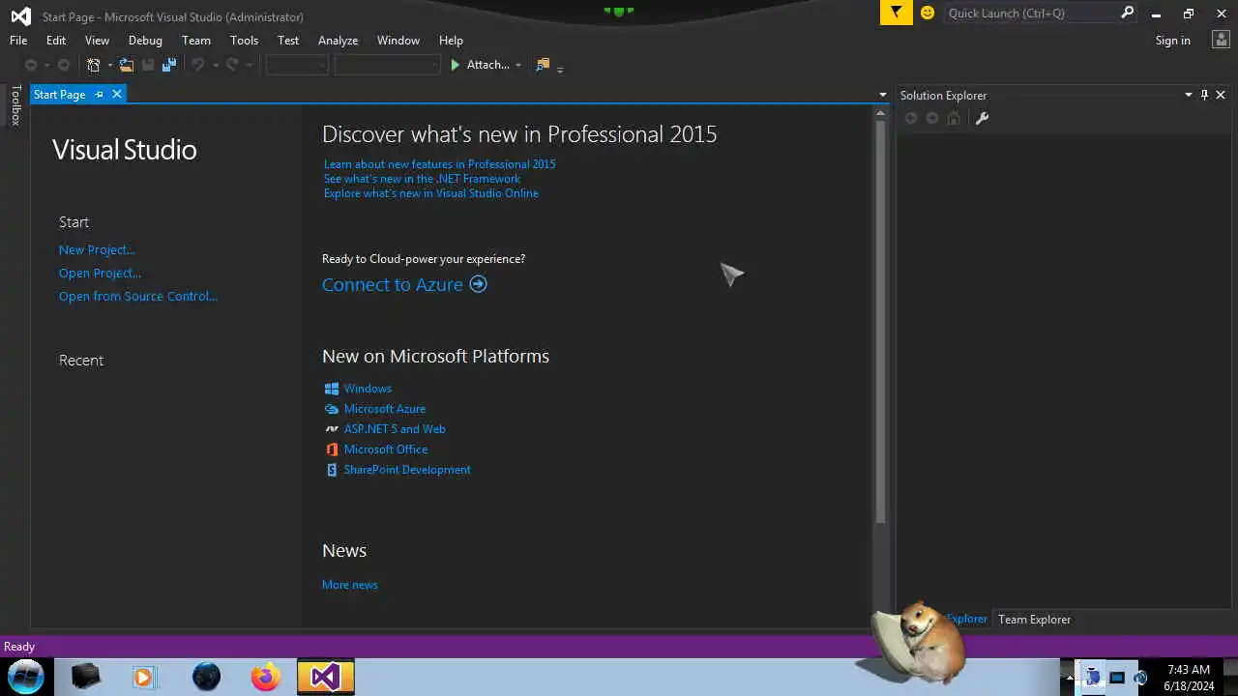
Task: Show hidden system tray icons arrow
Action: tap(1068, 677)
